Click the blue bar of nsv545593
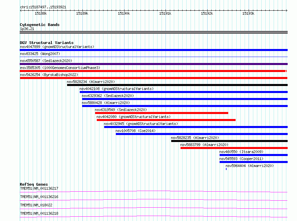This screenshot has width=297, height=221. (254, 162)
